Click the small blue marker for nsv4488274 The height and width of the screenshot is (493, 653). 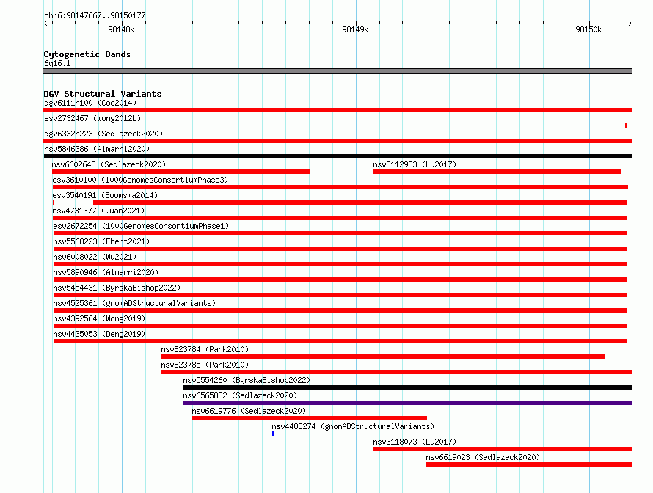point(273,434)
